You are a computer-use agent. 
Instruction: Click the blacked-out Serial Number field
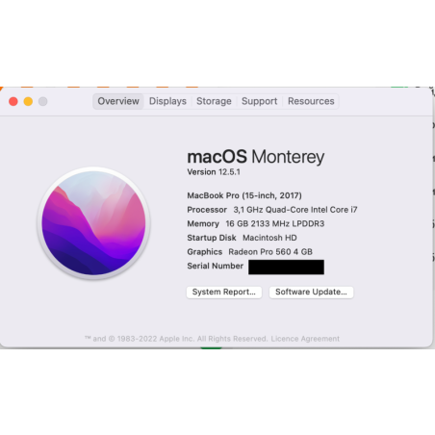(286, 267)
